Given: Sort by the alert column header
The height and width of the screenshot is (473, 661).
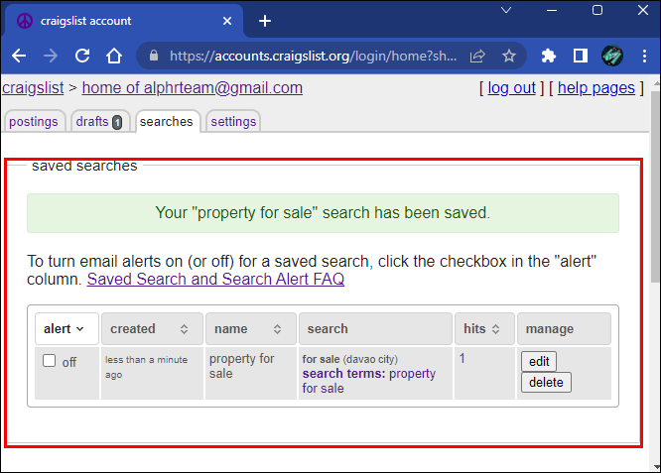Looking at the screenshot, I should tap(67, 328).
